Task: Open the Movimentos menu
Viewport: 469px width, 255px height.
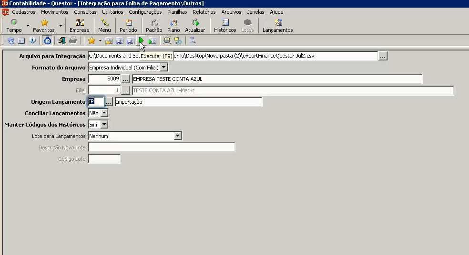Action: pyautogui.click(x=54, y=12)
